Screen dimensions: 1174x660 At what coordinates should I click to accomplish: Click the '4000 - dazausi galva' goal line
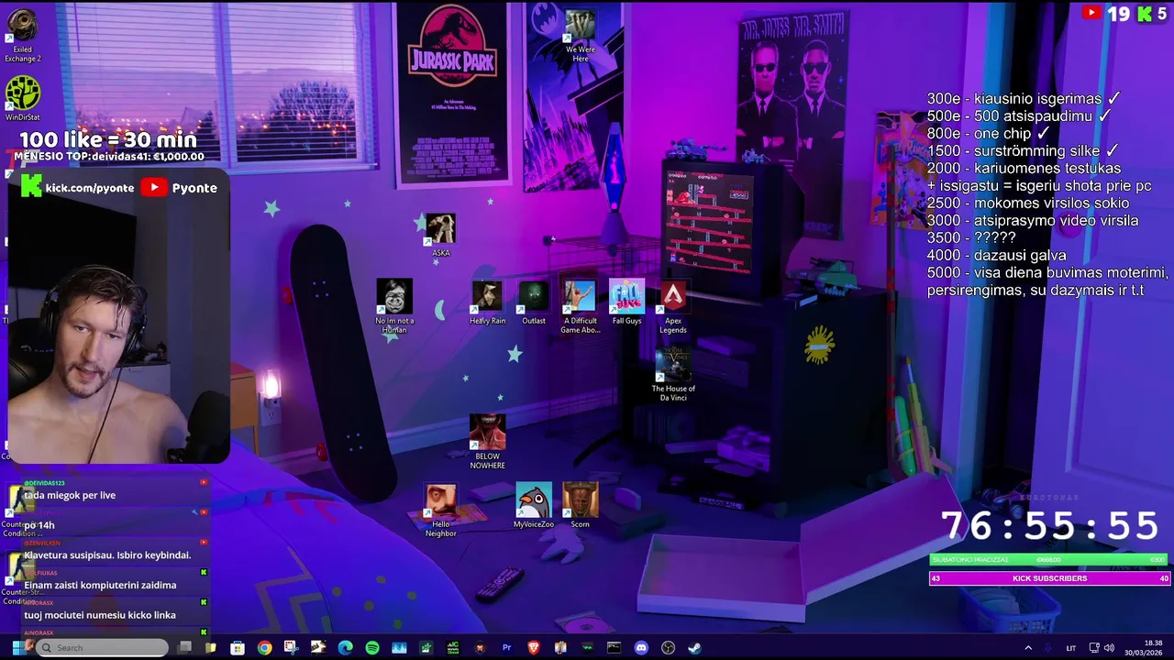click(x=996, y=256)
